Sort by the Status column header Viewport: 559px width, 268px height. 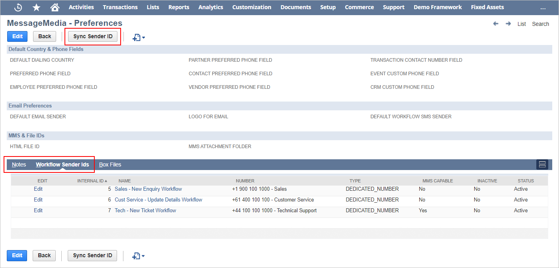pos(526,181)
